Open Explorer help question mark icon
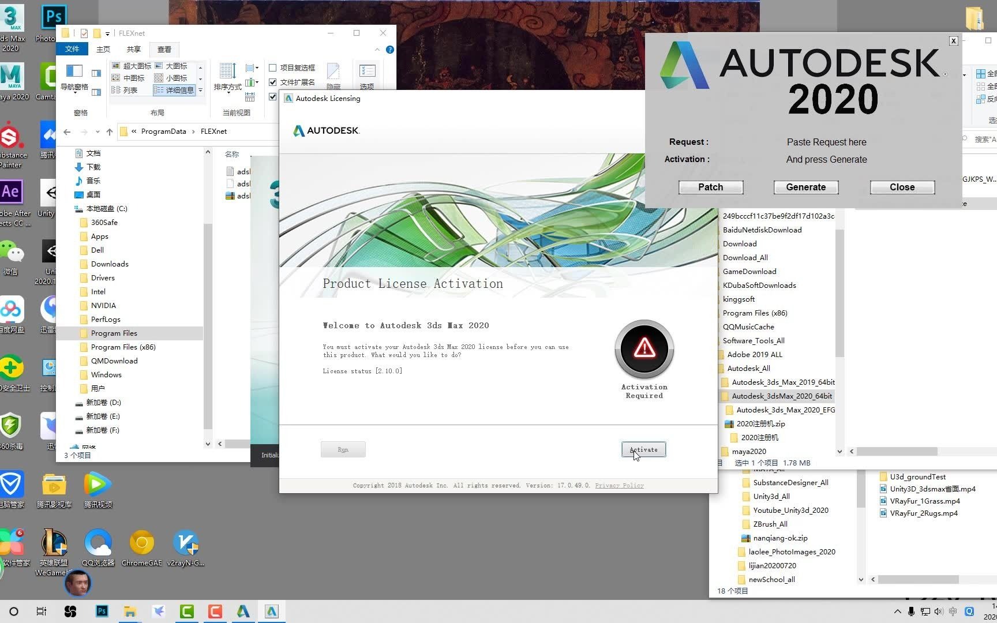 tap(390, 50)
